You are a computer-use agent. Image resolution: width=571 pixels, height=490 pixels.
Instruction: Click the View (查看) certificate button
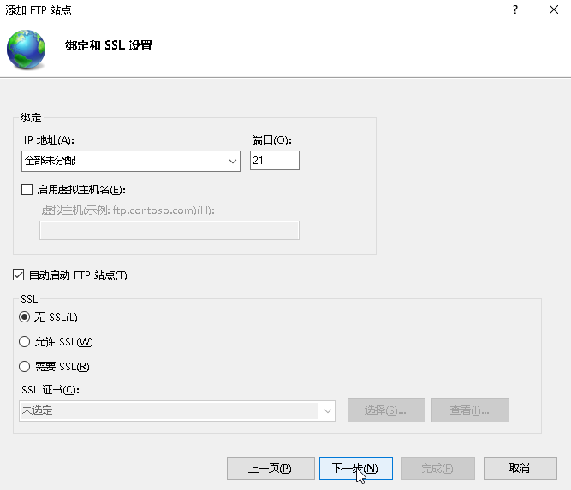(x=470, y=410)
